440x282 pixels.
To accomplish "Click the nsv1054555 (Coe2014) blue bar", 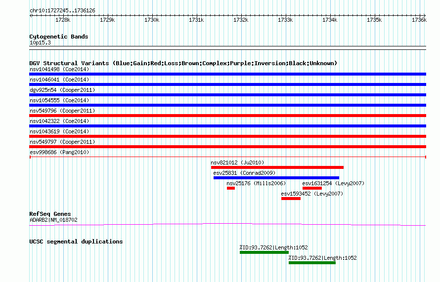I will pyautogui.click(x=227, y=105).
